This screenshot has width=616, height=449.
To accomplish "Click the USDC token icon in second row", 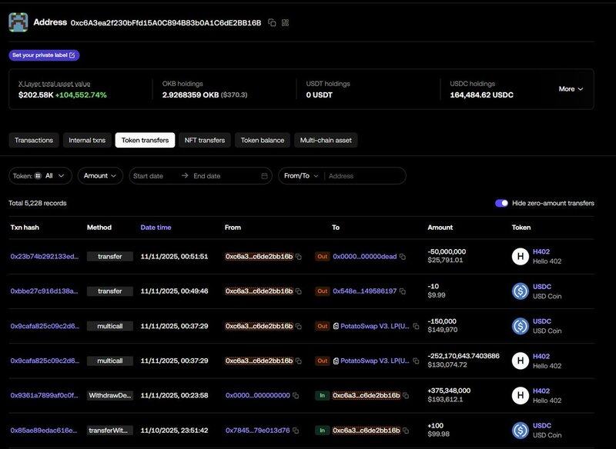I will coord(520,291).
